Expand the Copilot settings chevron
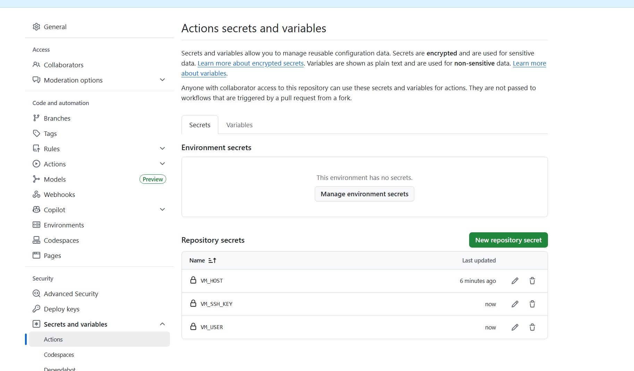This screenshot has height=371, width=634. point(162,210)
